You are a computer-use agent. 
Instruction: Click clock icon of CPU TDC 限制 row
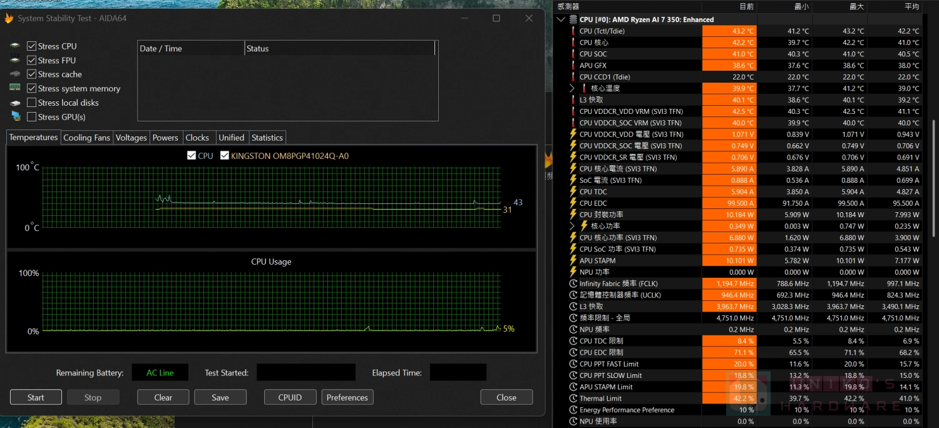[x=573, y=341]
